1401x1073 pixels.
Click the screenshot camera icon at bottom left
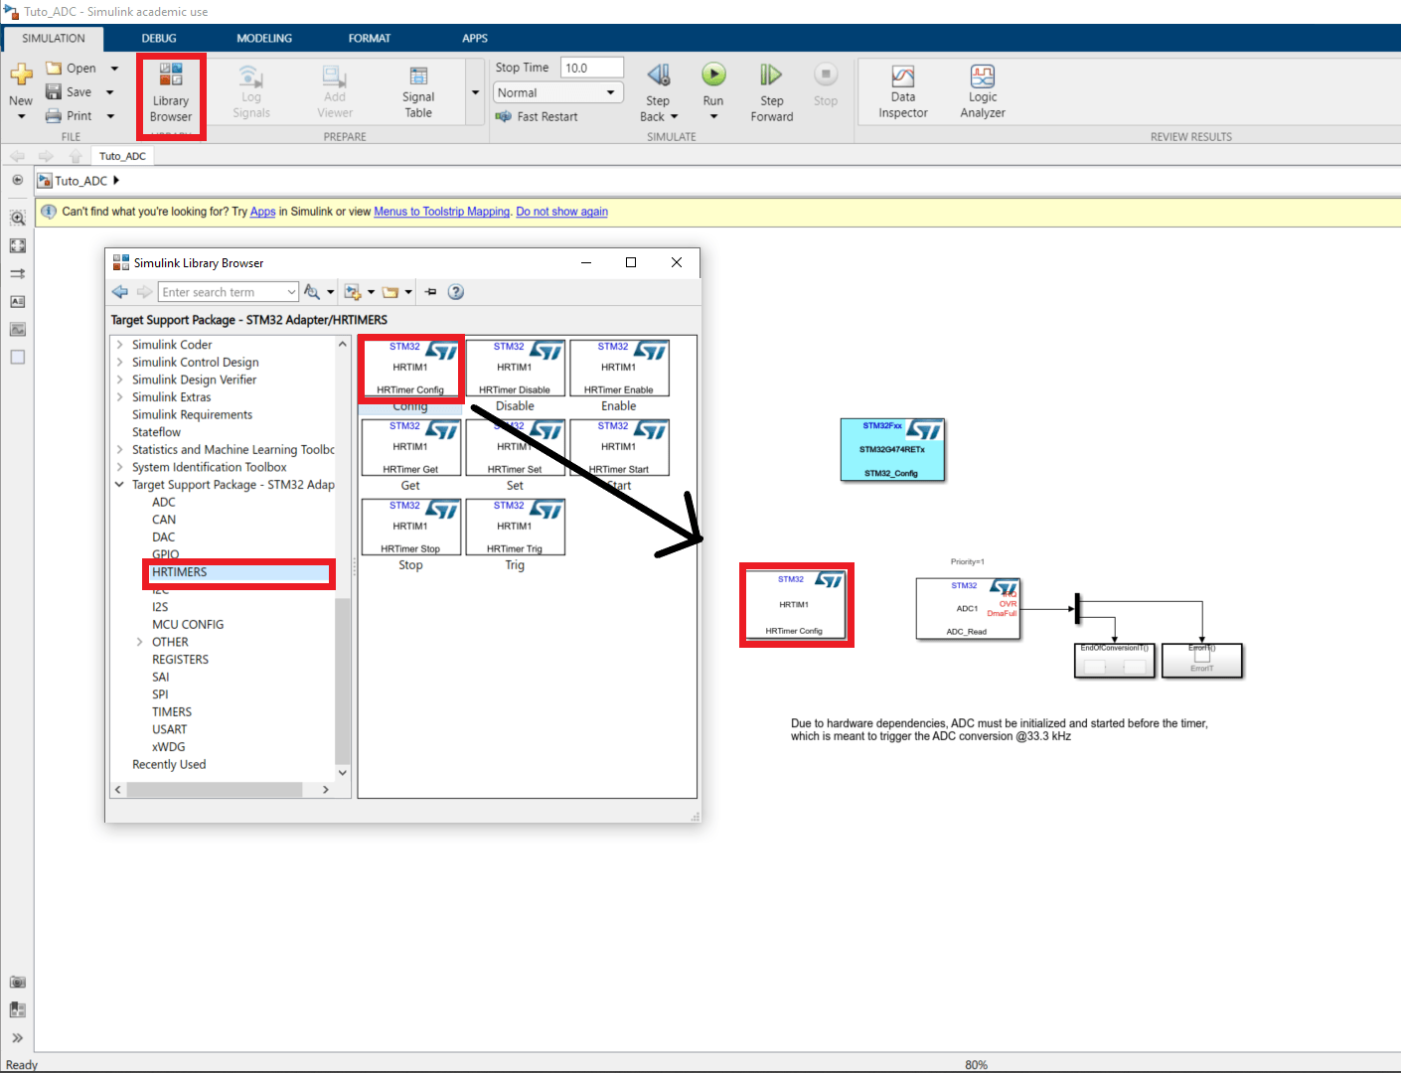click(17, 982)
